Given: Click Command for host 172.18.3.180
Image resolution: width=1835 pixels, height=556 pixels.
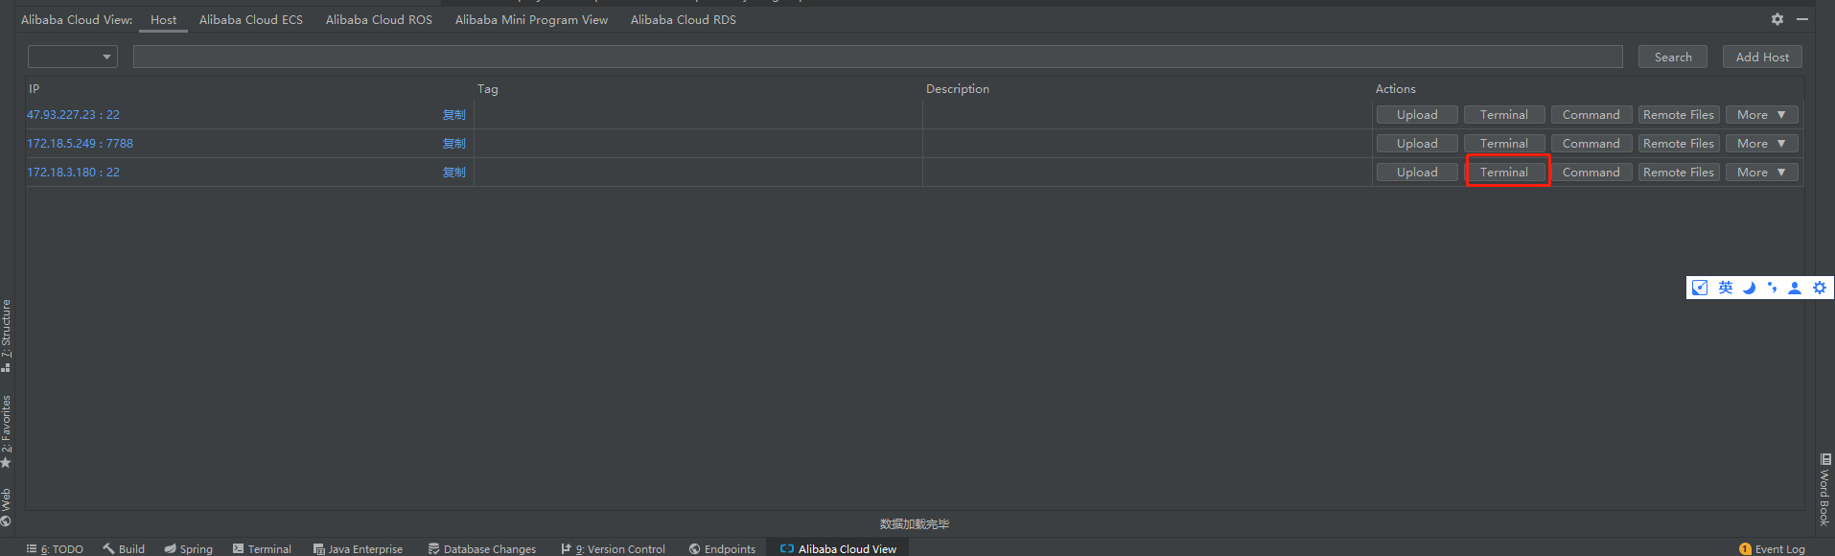Looking at the screenshot, I should pyautogui.click(x=1591, y=173).
